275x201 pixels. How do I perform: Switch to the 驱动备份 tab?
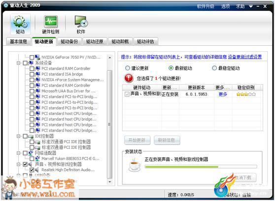[x=69, y=42]
